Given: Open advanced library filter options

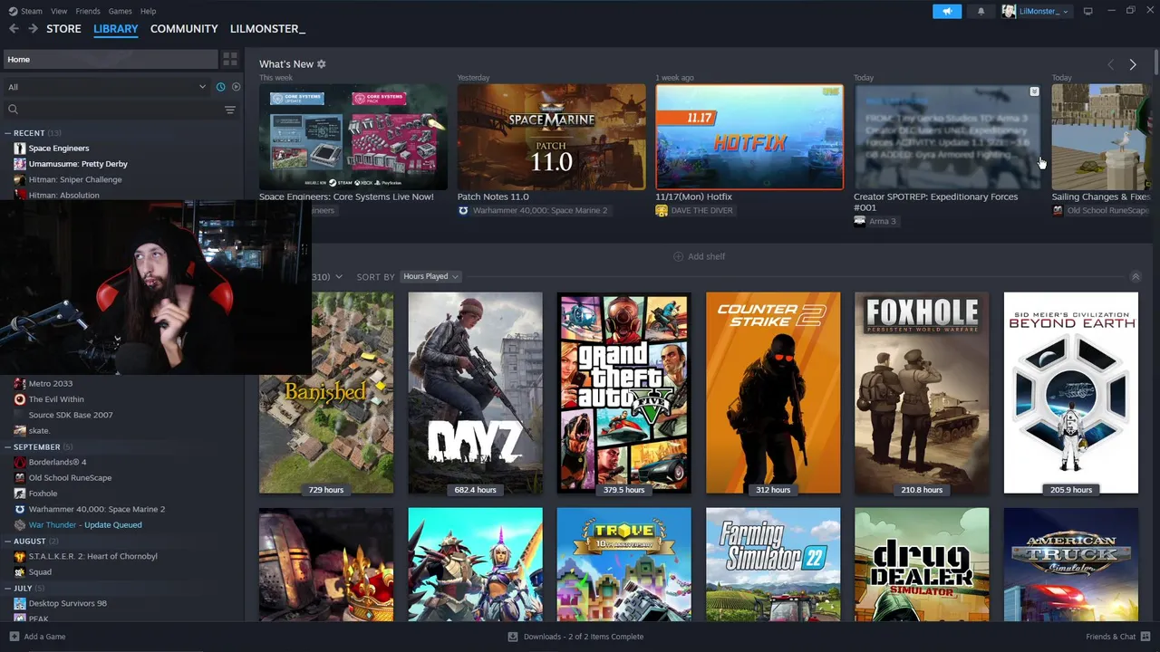Looking at the screenshot, I should (230, 110).
